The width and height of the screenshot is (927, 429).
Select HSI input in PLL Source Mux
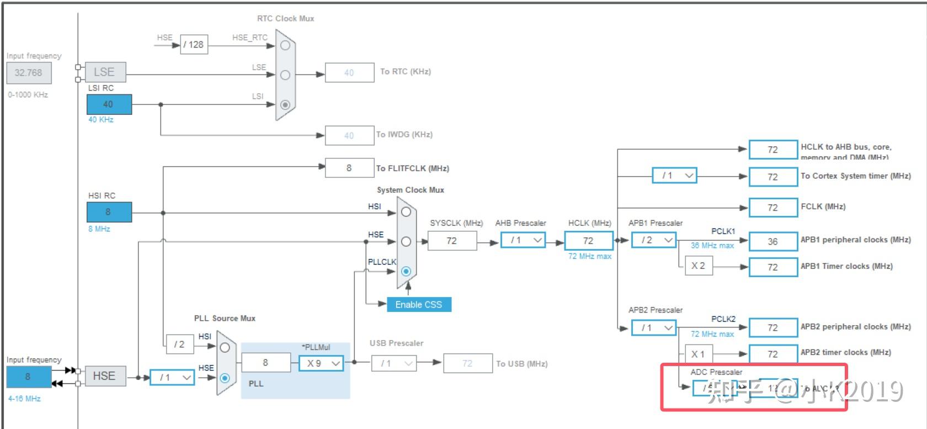pyautogui.click(x=225, y=347)
